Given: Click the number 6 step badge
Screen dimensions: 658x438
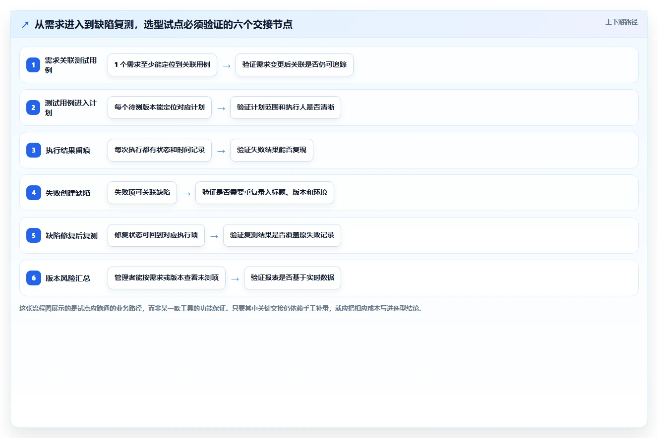Looking at the screenshot, I should pos(34,278).
